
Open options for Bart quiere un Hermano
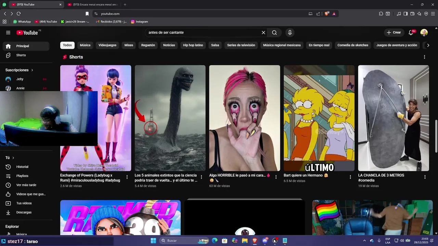point(350,177)
